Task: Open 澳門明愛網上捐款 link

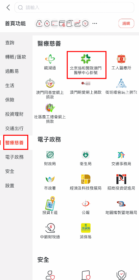Action: (x=85, y=92)
